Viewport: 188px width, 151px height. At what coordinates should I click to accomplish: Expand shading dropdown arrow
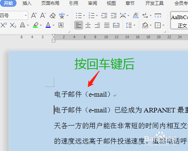150,25
